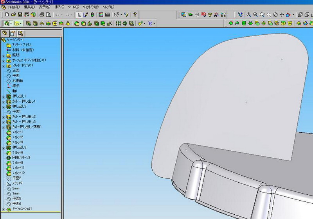
Task: Choose the Circular Pattern tool
Action: coord(125,23)
